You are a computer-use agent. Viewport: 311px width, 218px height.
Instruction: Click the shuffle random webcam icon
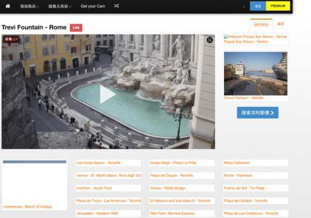[116, 6]
